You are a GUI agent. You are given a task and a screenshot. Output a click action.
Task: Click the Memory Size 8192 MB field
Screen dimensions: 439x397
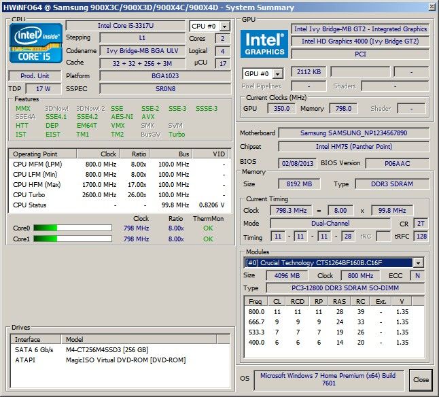(299, 184)
